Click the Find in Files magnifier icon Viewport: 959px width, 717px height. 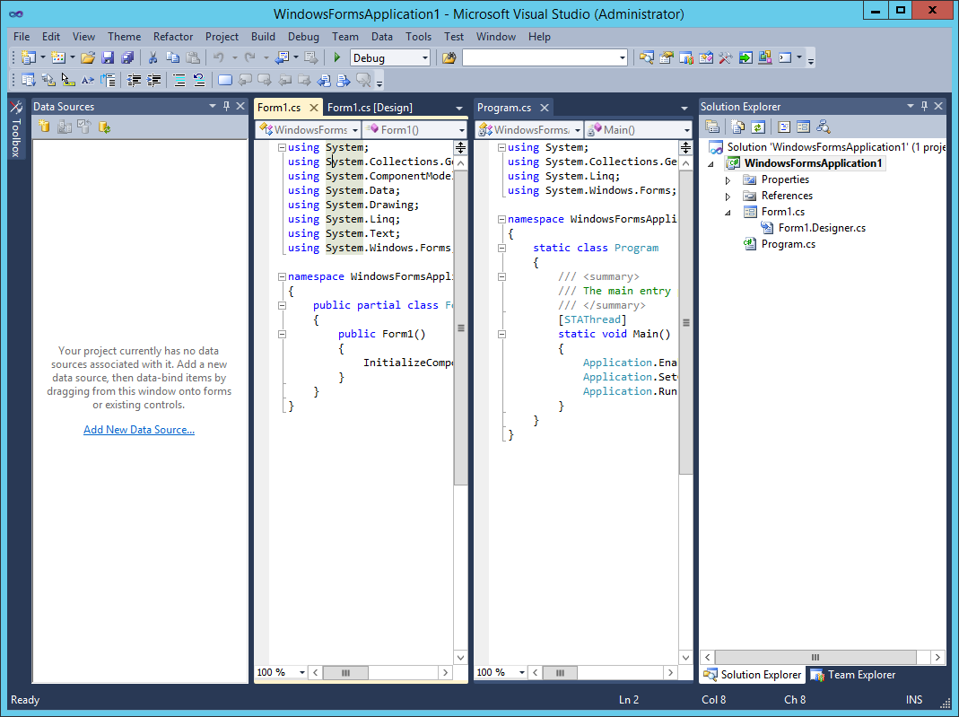(x=646, y=57)
